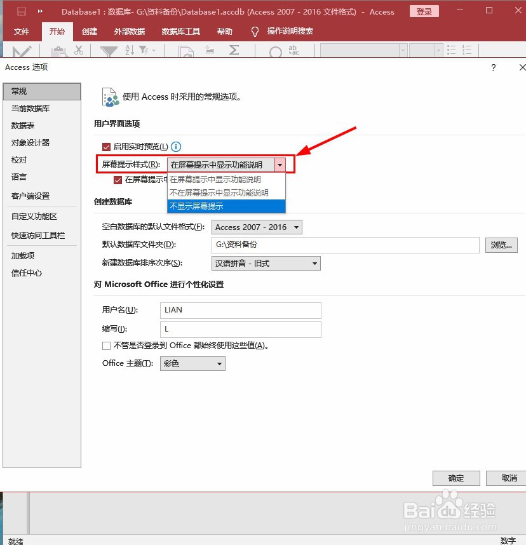This screenshot has height=545, width=526.
Task: Expand the quick access toolbar overflow arrows
Action: (40, 11)
